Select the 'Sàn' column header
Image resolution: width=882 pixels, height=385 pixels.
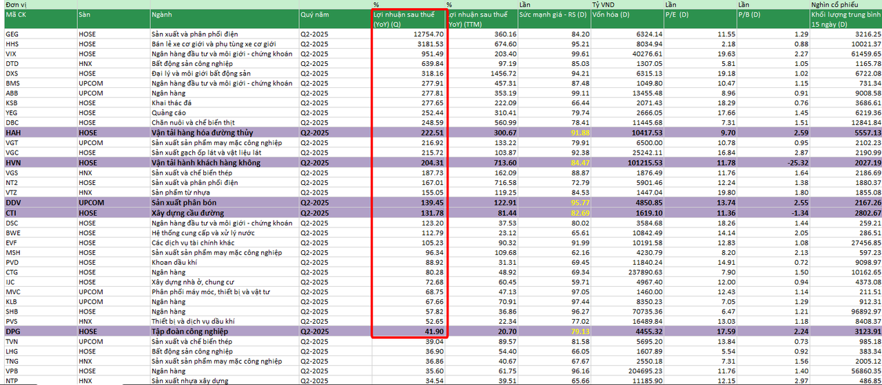tap(84, 14)
